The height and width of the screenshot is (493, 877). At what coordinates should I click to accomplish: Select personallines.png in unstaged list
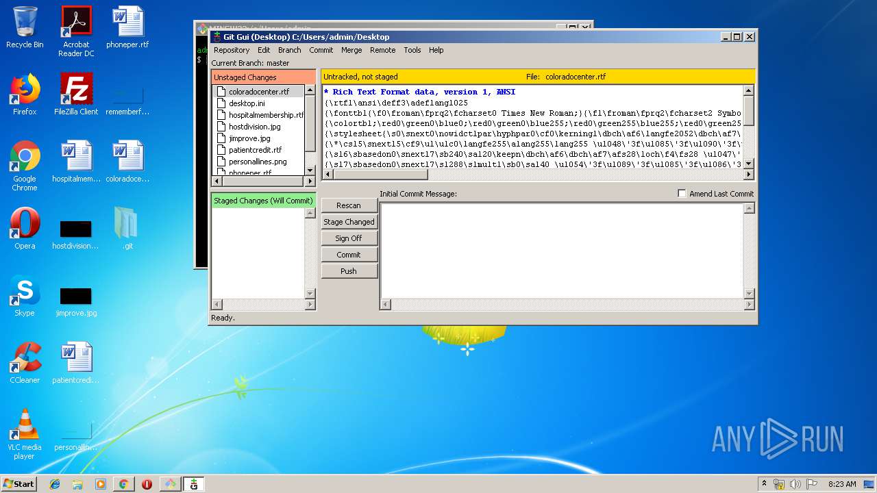coord(258,162)
